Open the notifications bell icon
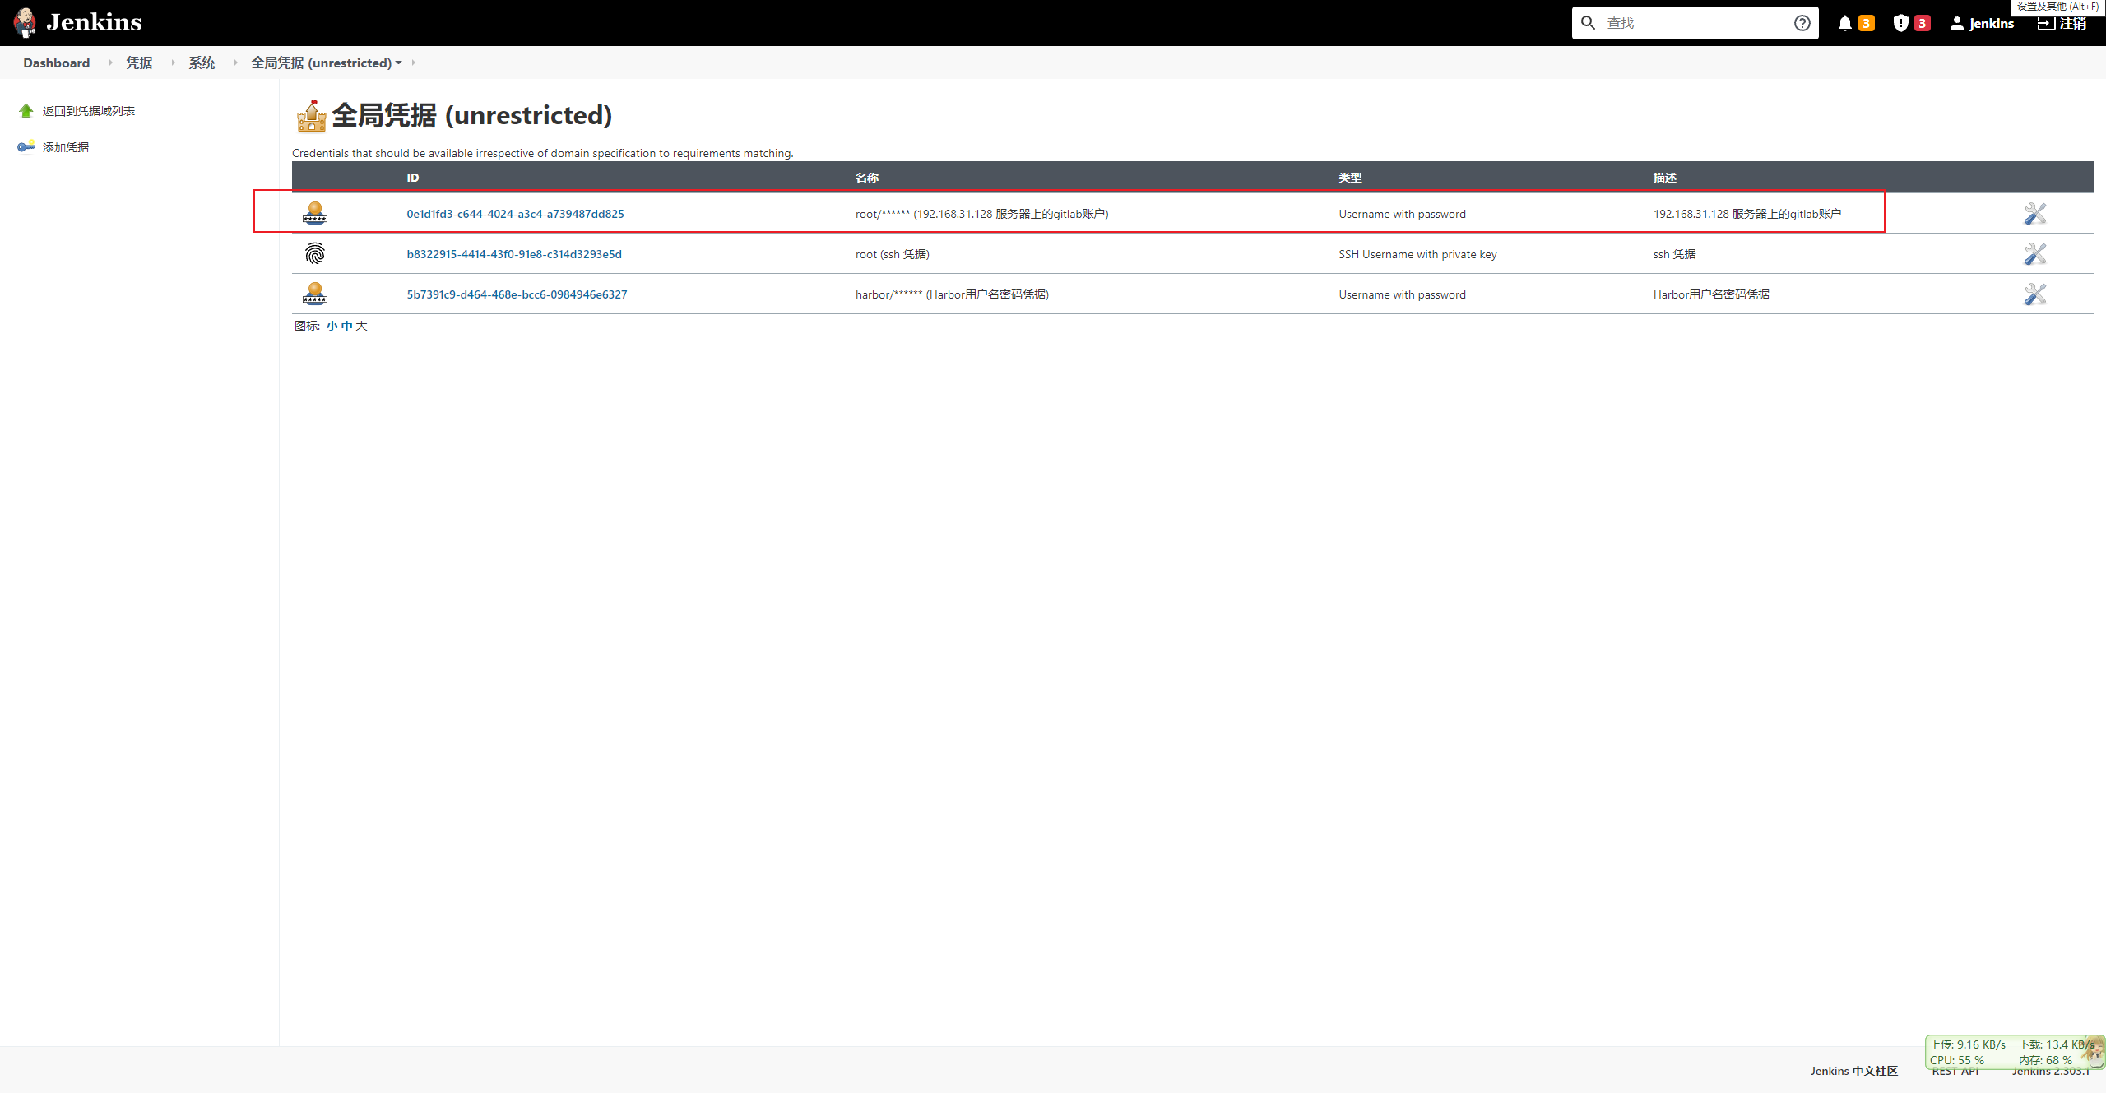The image size is (2106, 1093). [x=1845, y=23]
